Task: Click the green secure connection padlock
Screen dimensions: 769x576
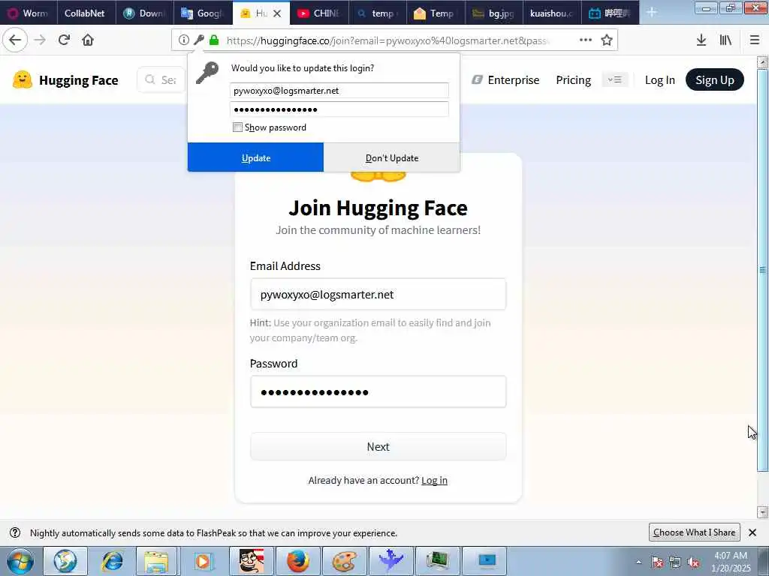Action: pyautogui.click(x=214, y=40)
